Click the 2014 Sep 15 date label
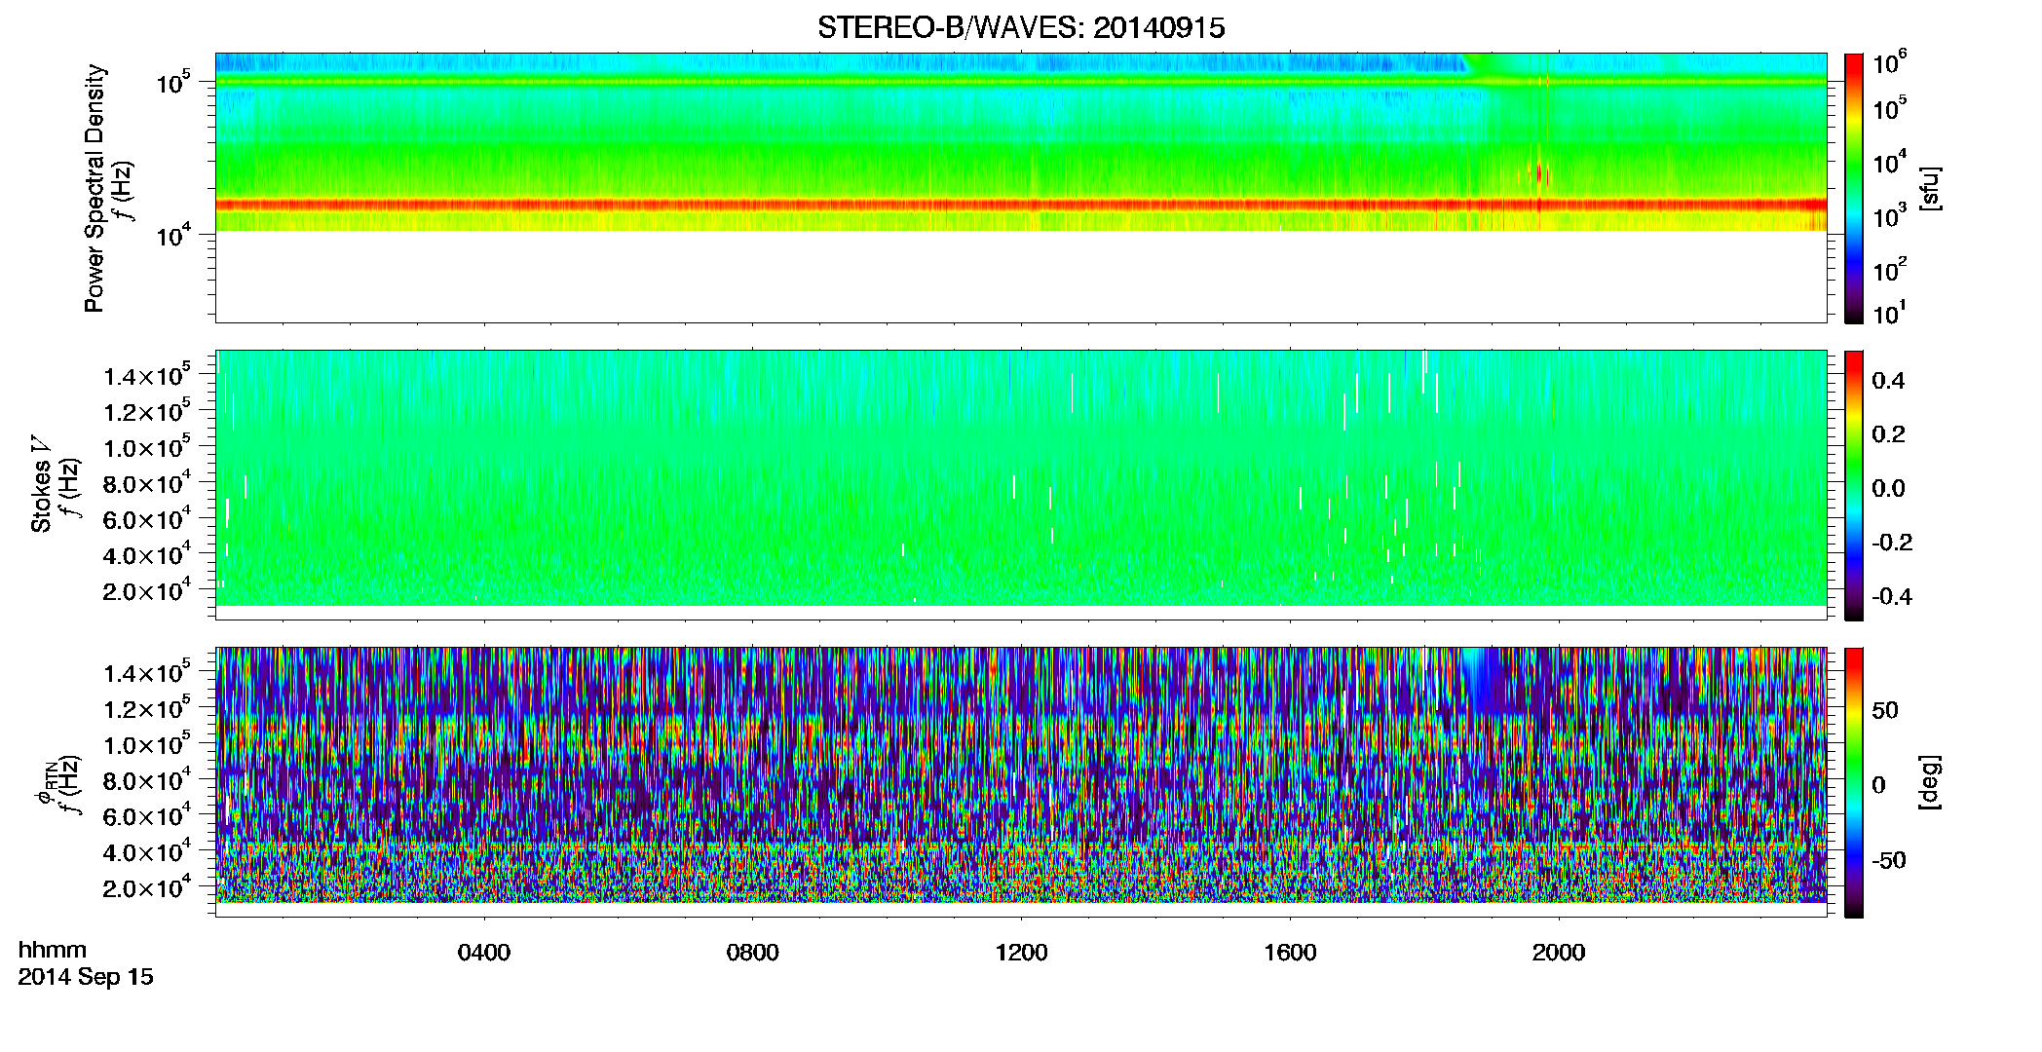2042x1052 pixels. pyautogui.click(x=86, y=977)
